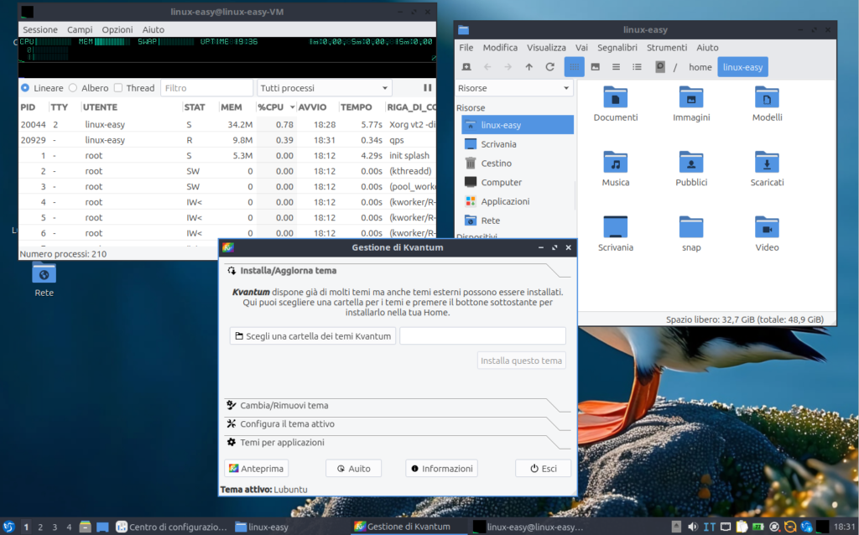Select the icon view mode in file manager
This screenshot has height=535, width=859.
point(574,67)
